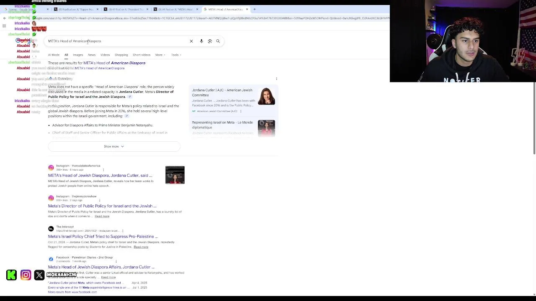Click video thumbnail of therealstateofamerica result
536x301 pixels.
(x=175, y=175)
